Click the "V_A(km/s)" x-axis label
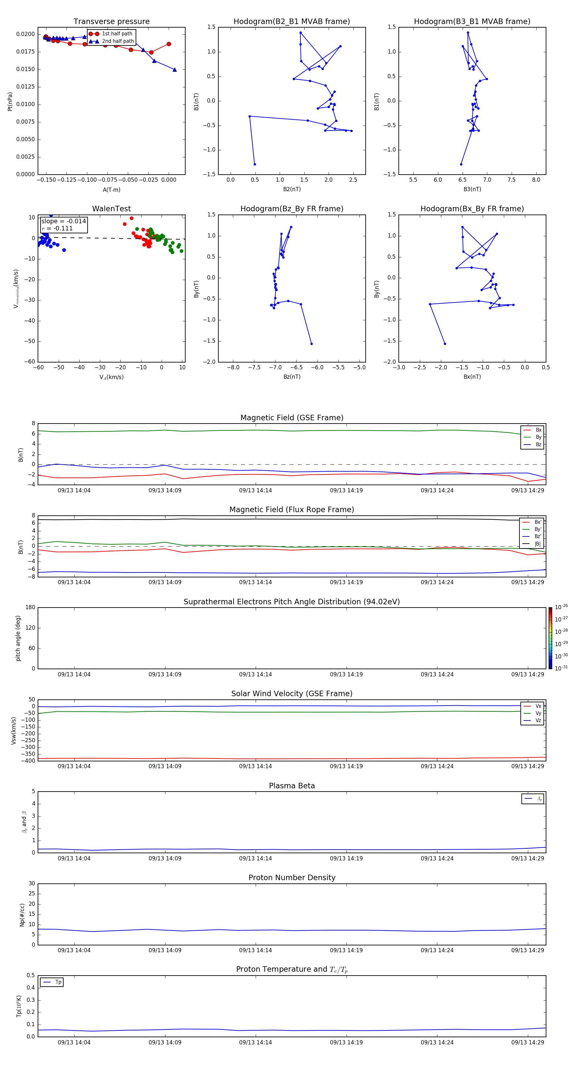 click(111, 377)
